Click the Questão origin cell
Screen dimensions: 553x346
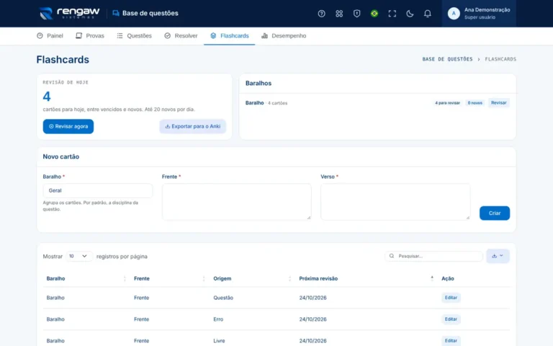click(x=223, y=298)
